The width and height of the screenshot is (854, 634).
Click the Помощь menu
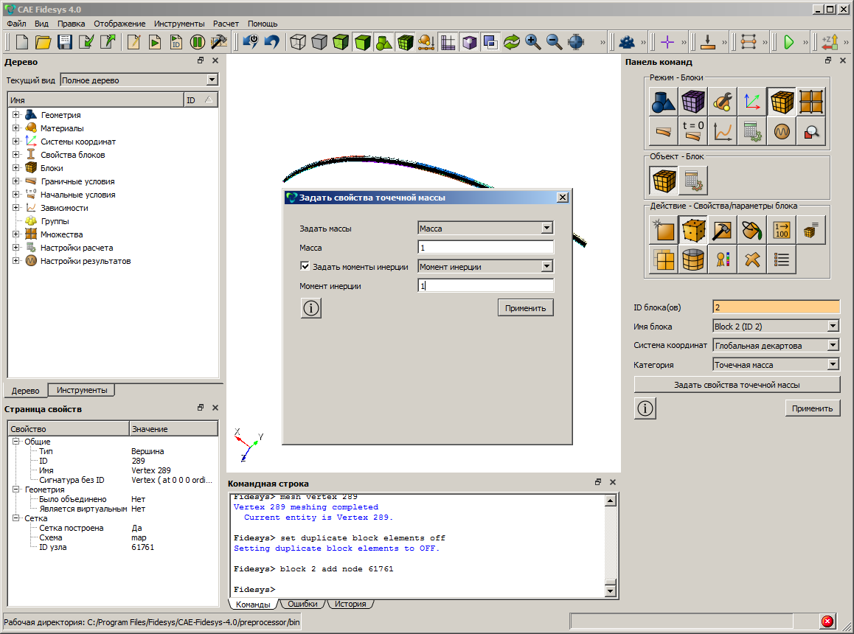263,24
